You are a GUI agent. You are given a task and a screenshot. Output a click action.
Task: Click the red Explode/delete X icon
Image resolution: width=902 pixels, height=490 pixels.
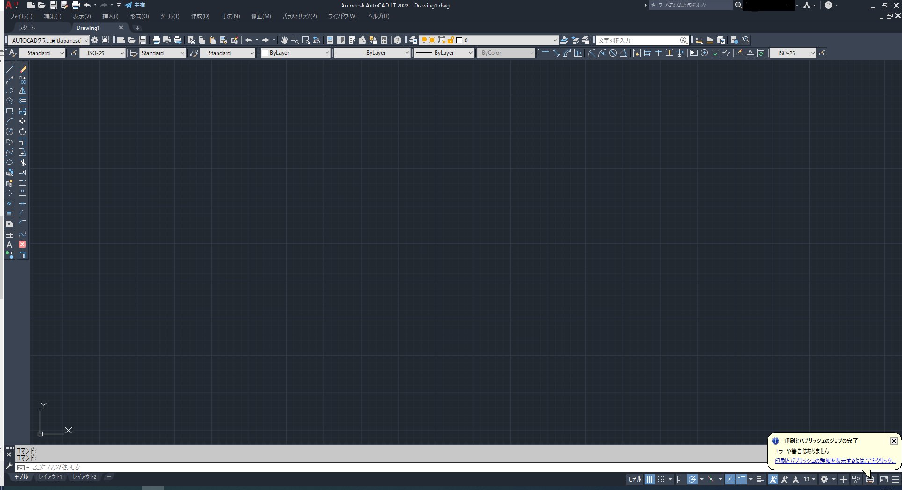[x=22, y=245]
